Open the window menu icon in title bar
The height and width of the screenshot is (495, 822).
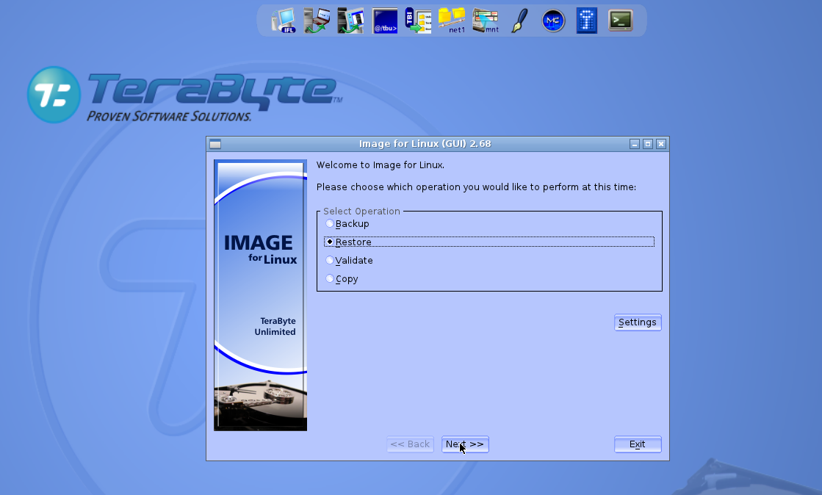(x=215, y=144)
